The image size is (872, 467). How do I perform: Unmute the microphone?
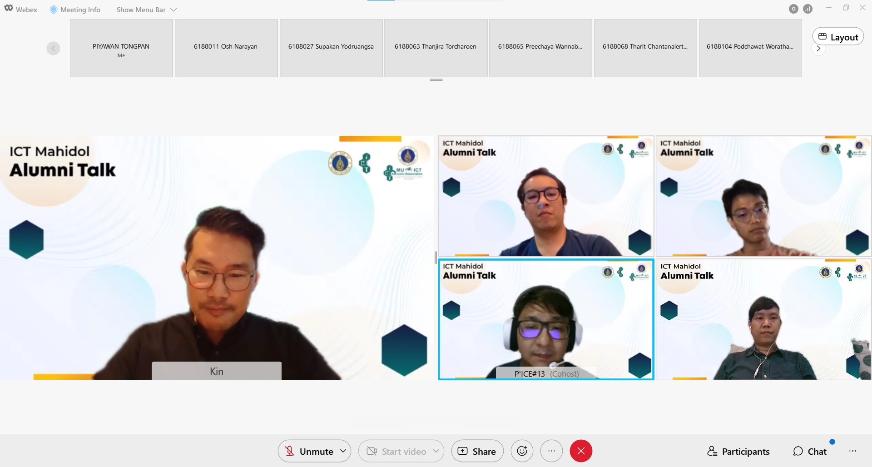coord(309,451)
